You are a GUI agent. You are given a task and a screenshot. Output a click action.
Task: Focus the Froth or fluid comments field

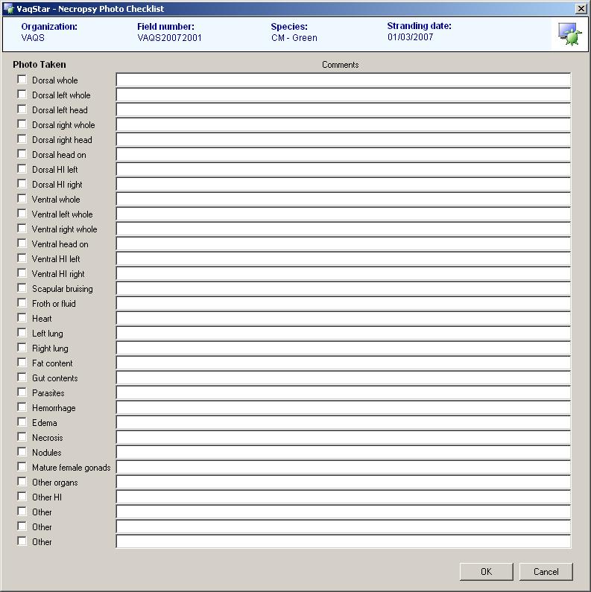pos(343,304)
